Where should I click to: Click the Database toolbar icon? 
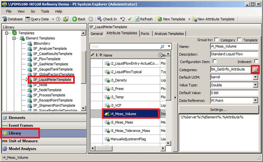coord(5,19)
